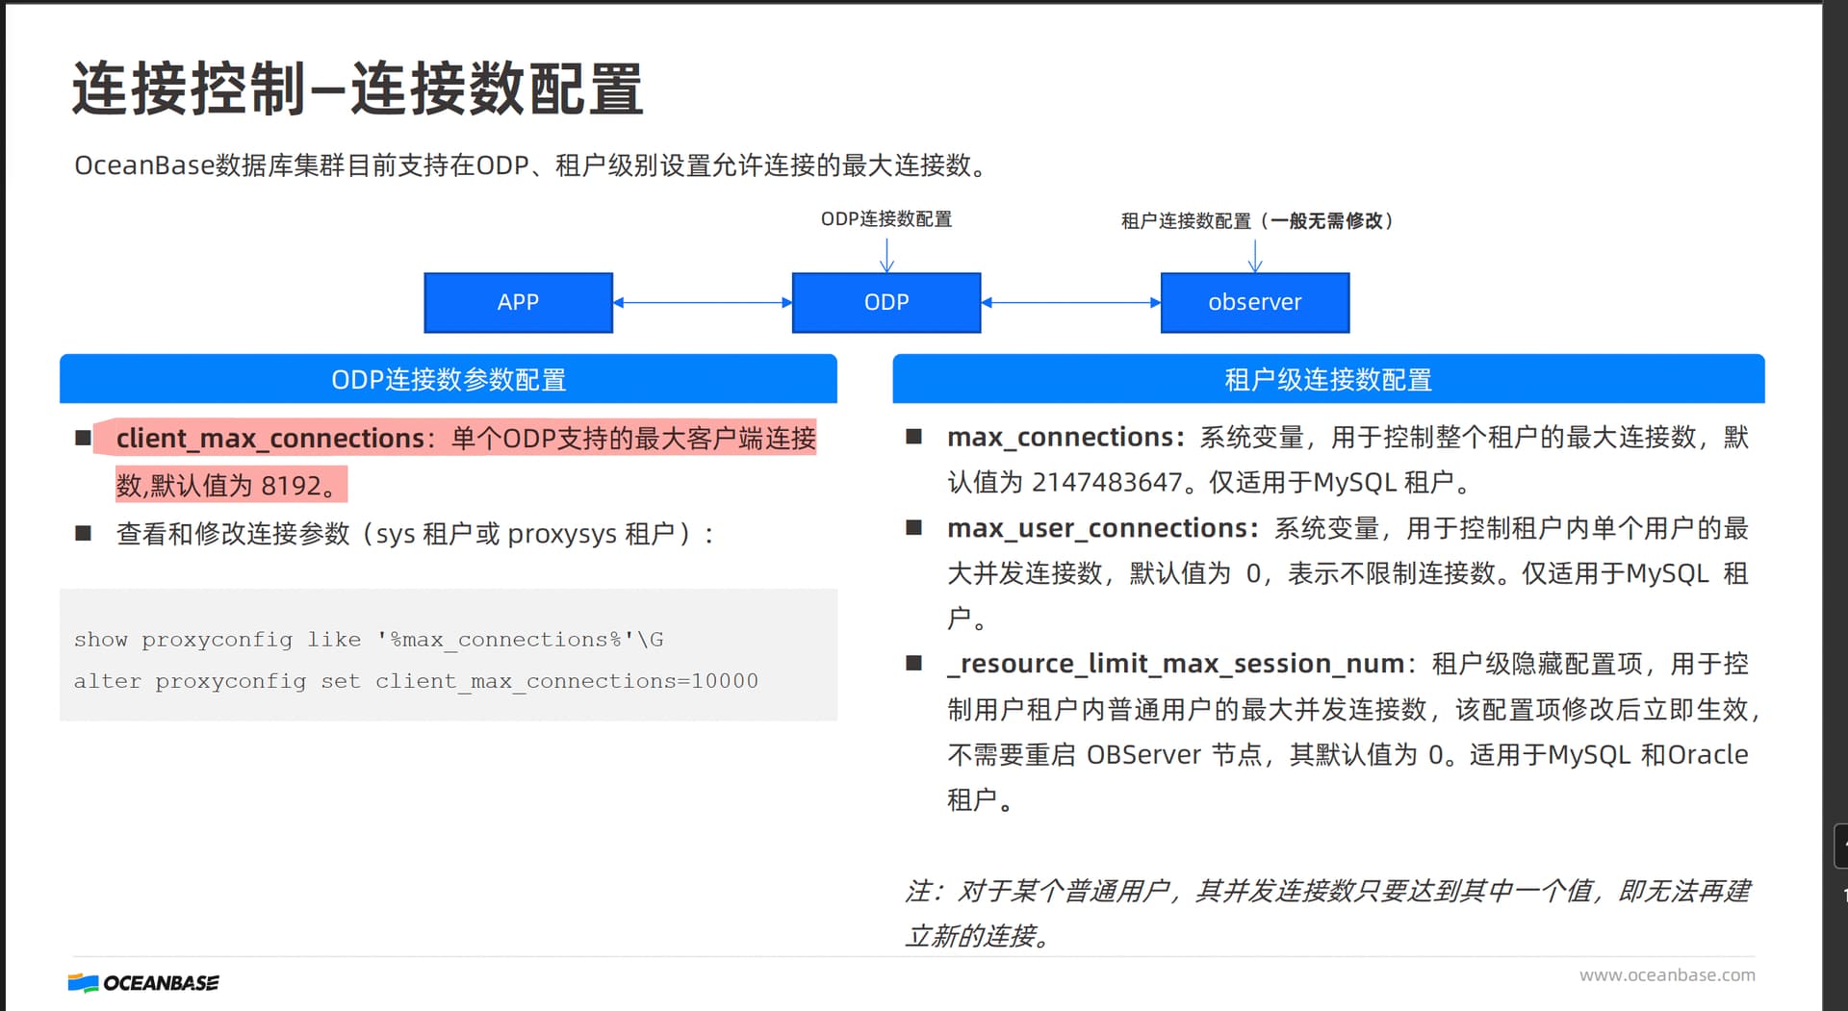Click the italic note starting with 注：对于某个普通用户
Viewport: 1848px width, 1011px height.
pyautogui.click(x=1328, y=912)
